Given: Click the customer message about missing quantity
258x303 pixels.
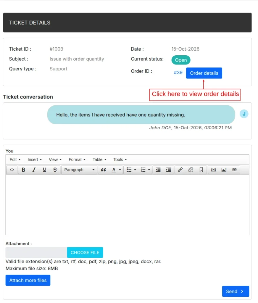Looking at the screenshot, I should 141,115.
